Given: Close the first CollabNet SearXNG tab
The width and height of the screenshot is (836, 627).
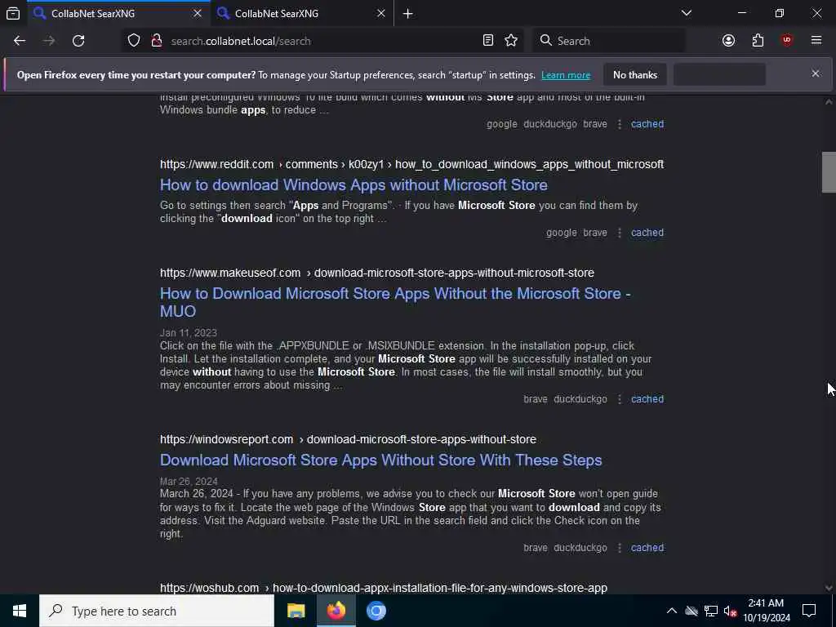Looking at the screenshot, I should 198,13.
